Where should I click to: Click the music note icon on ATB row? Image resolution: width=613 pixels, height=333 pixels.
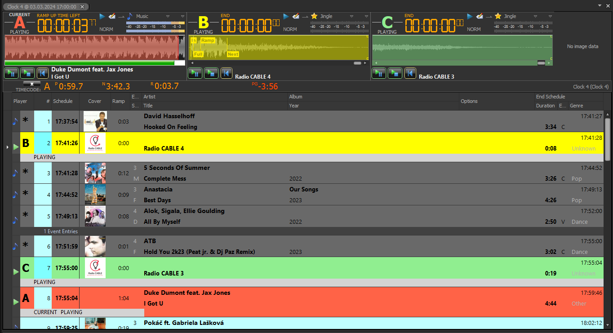pos(15,246)
